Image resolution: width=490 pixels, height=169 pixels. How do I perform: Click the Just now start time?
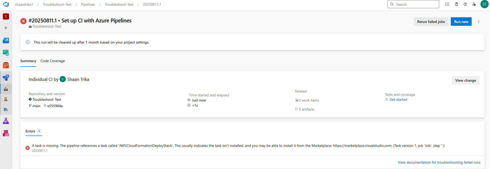[x=199, y=100]
